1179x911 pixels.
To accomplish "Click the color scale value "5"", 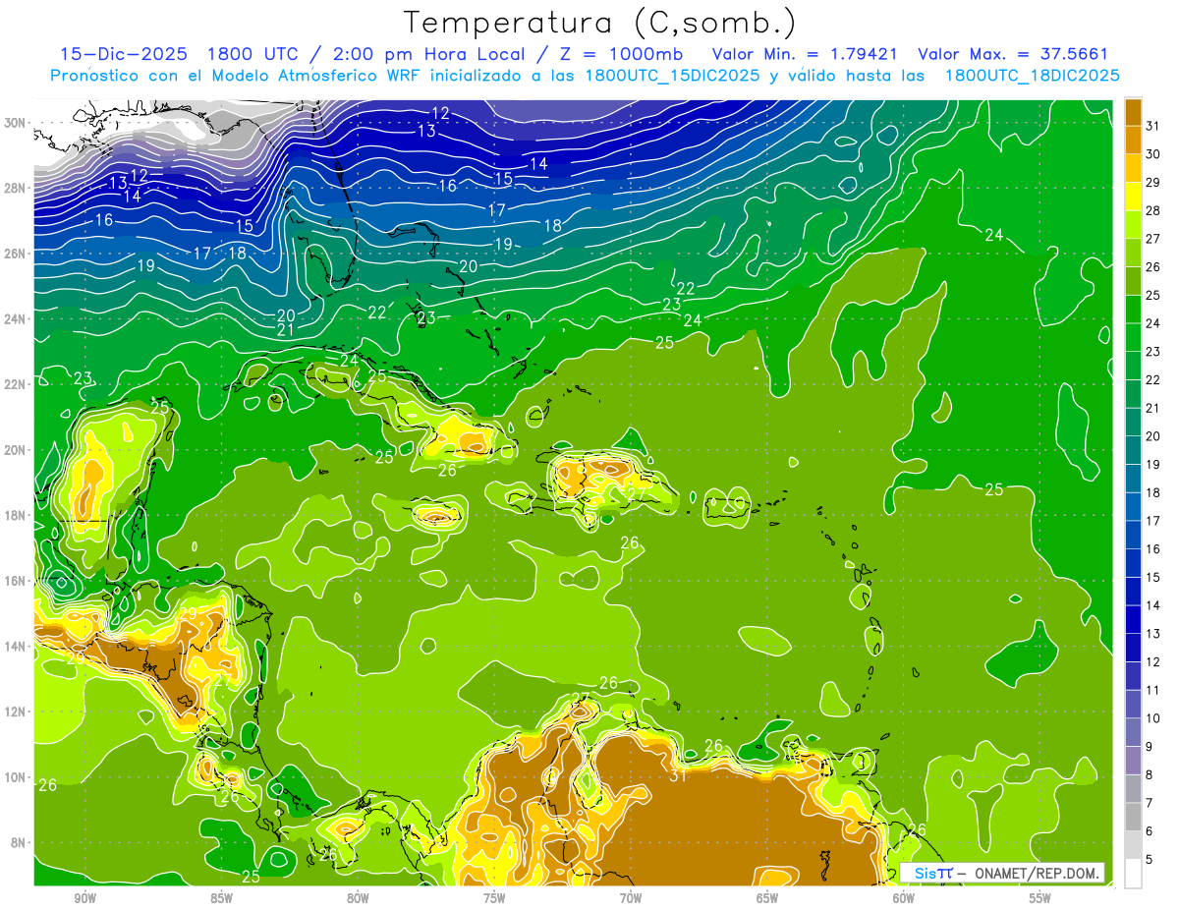I will (x=1150, y=859).
